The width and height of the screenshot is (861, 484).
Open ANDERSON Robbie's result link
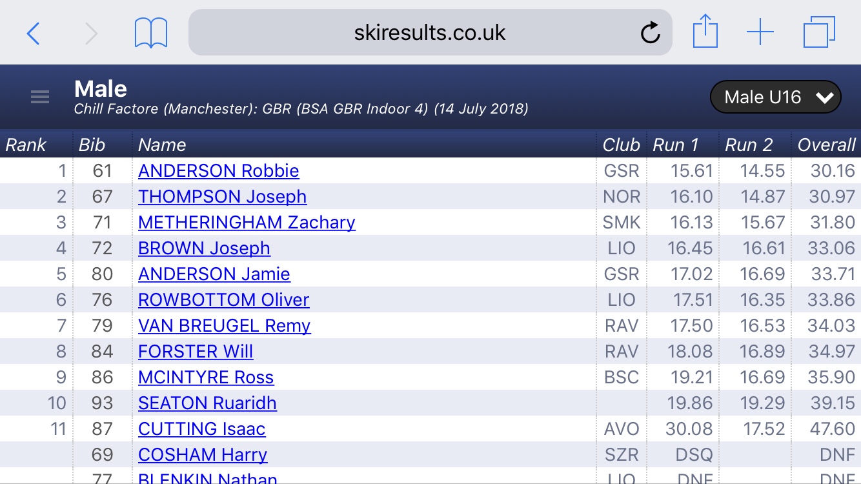219,171
